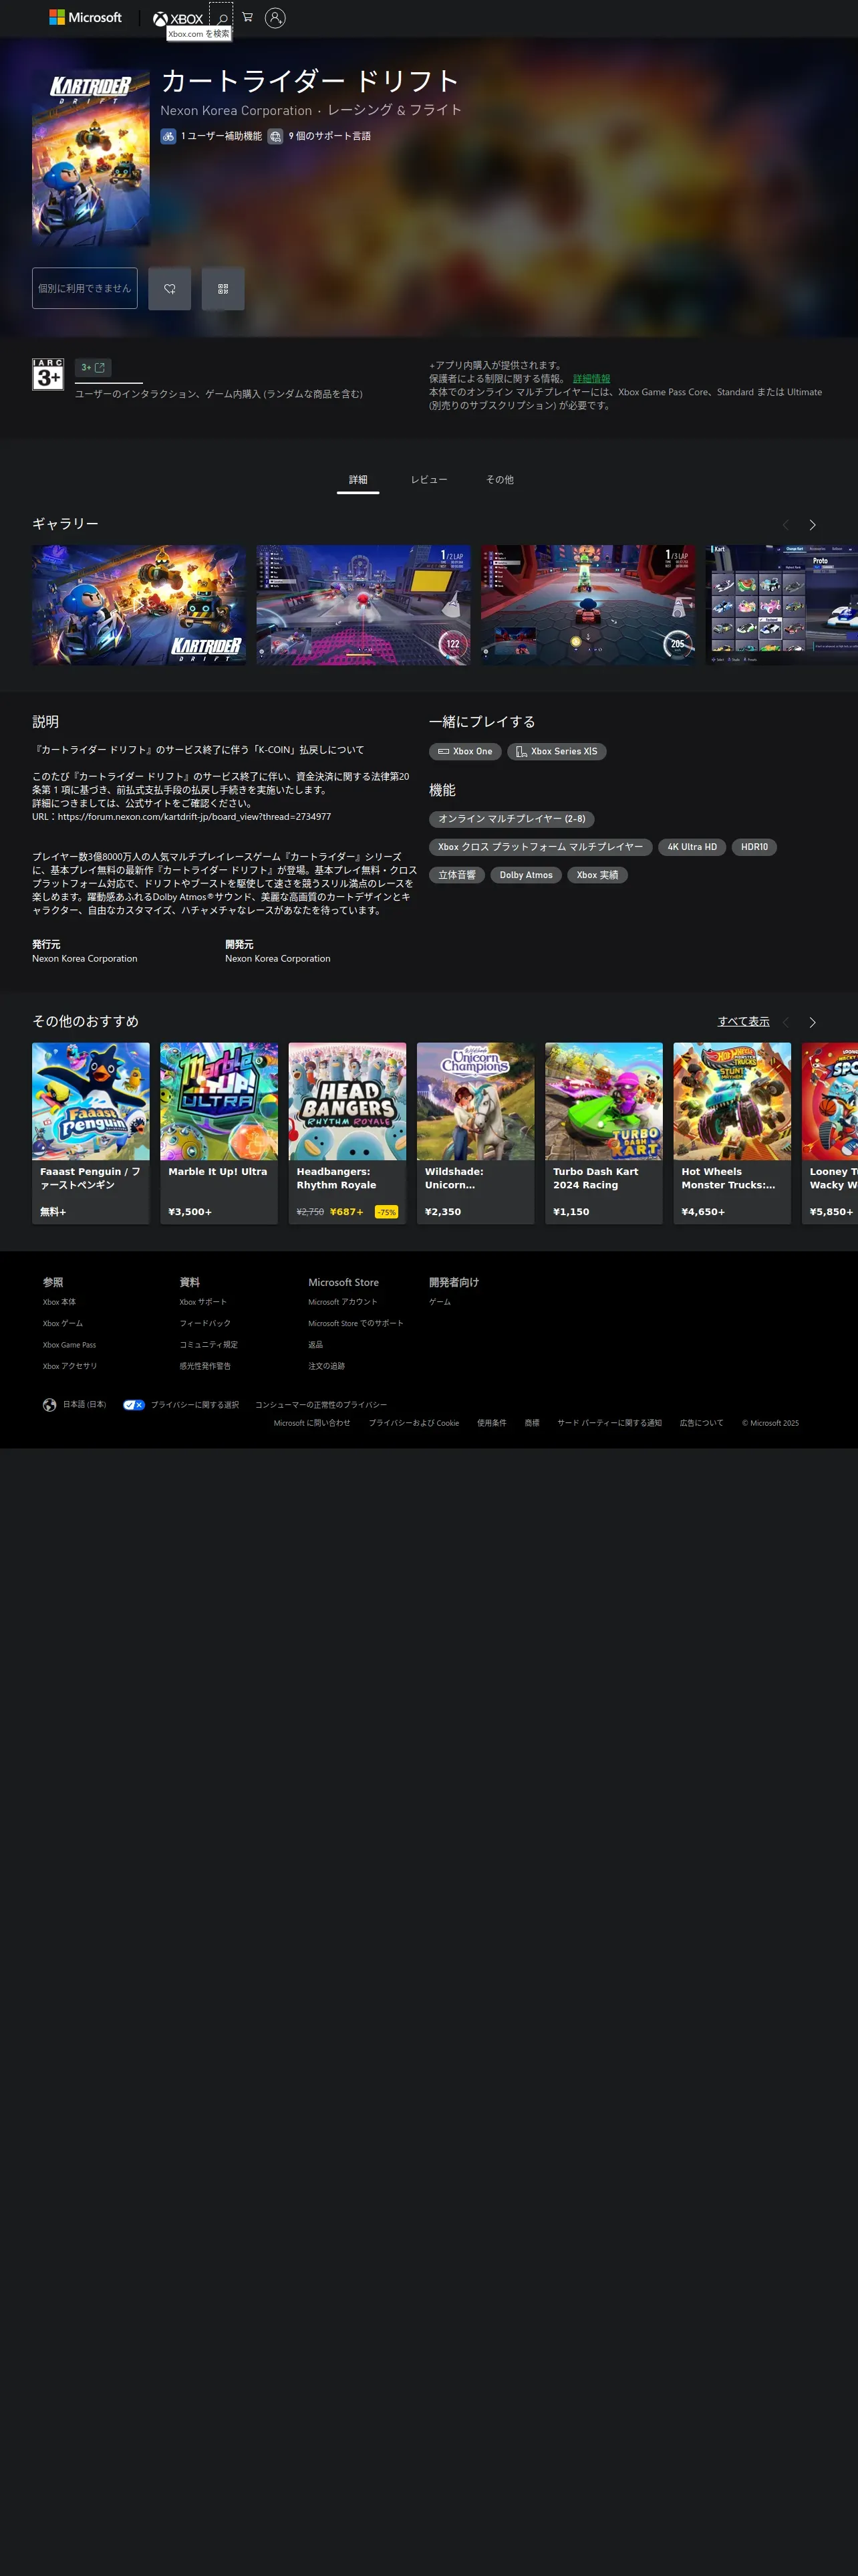Open the gallery screenshot showing speed 122
The height and width of the screenshot is (2576, 858).
[x=364, y=605]
